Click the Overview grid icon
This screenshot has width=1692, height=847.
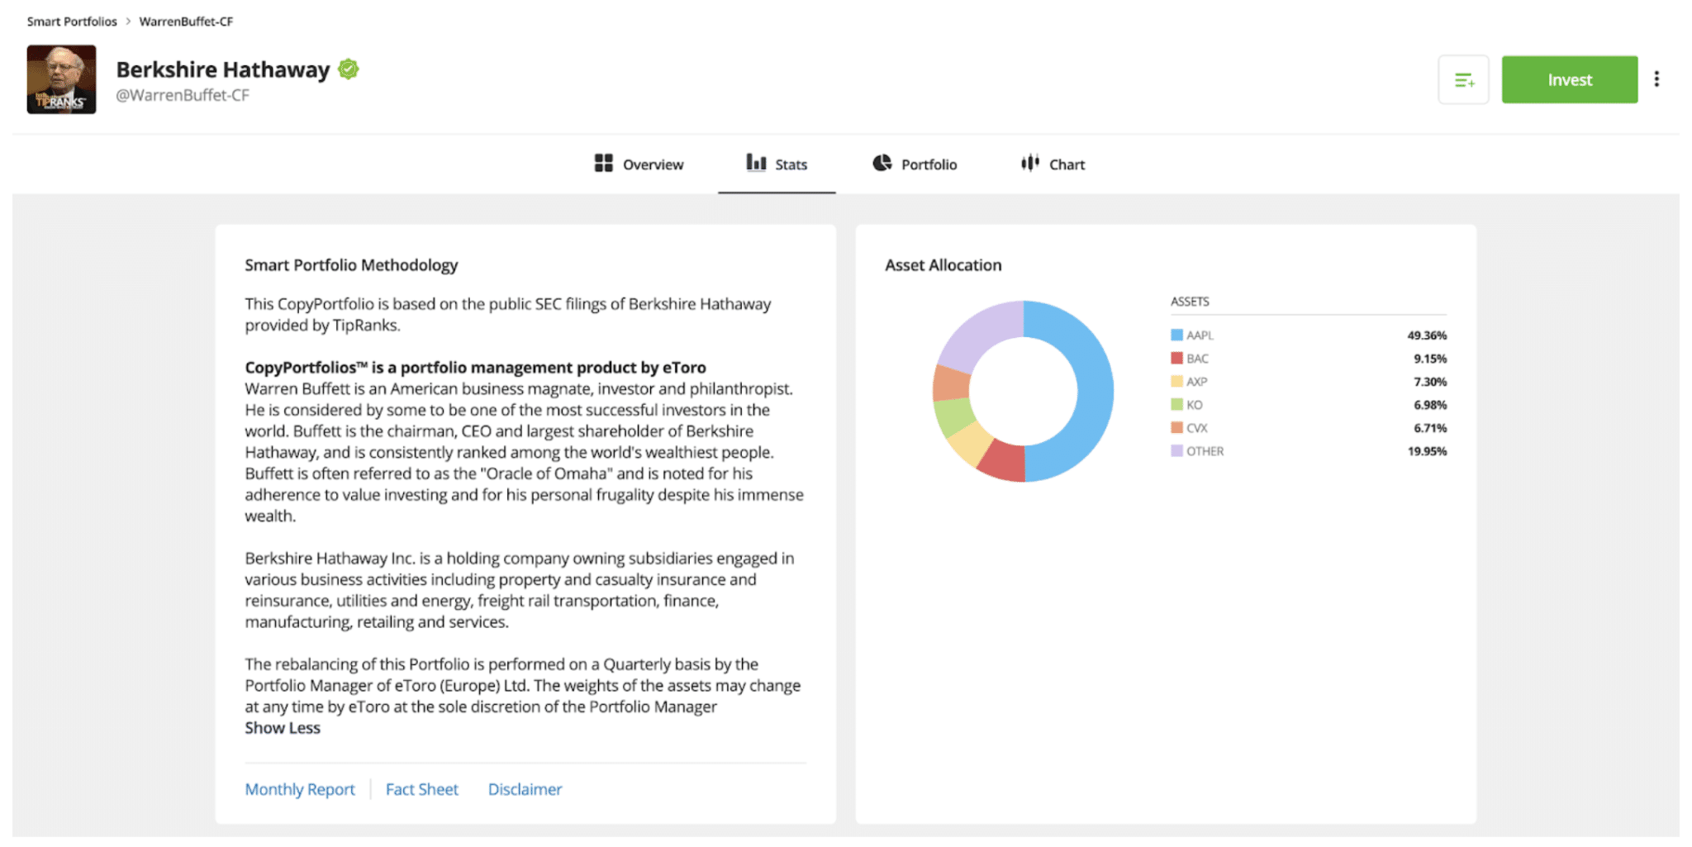(x=604, y=163)
